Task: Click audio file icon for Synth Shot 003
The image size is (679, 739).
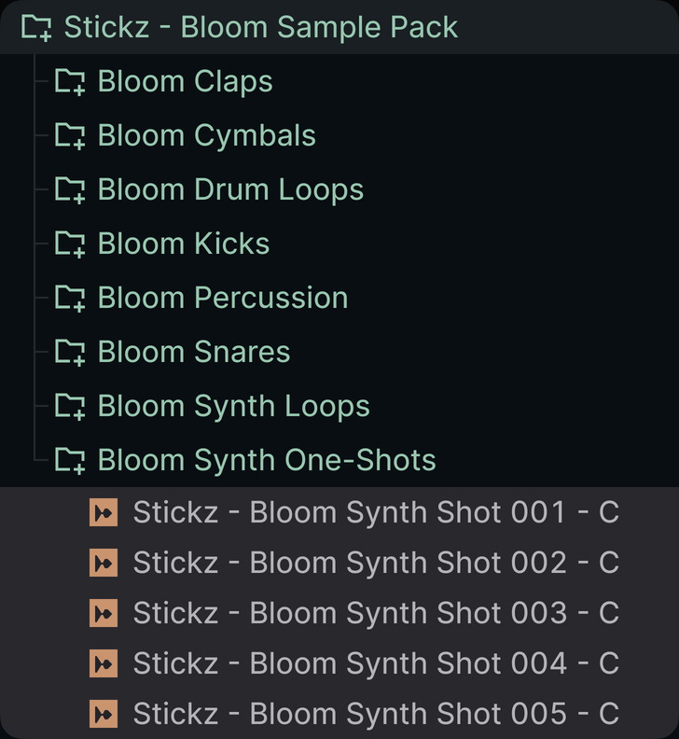Action: tap(104, 613)
